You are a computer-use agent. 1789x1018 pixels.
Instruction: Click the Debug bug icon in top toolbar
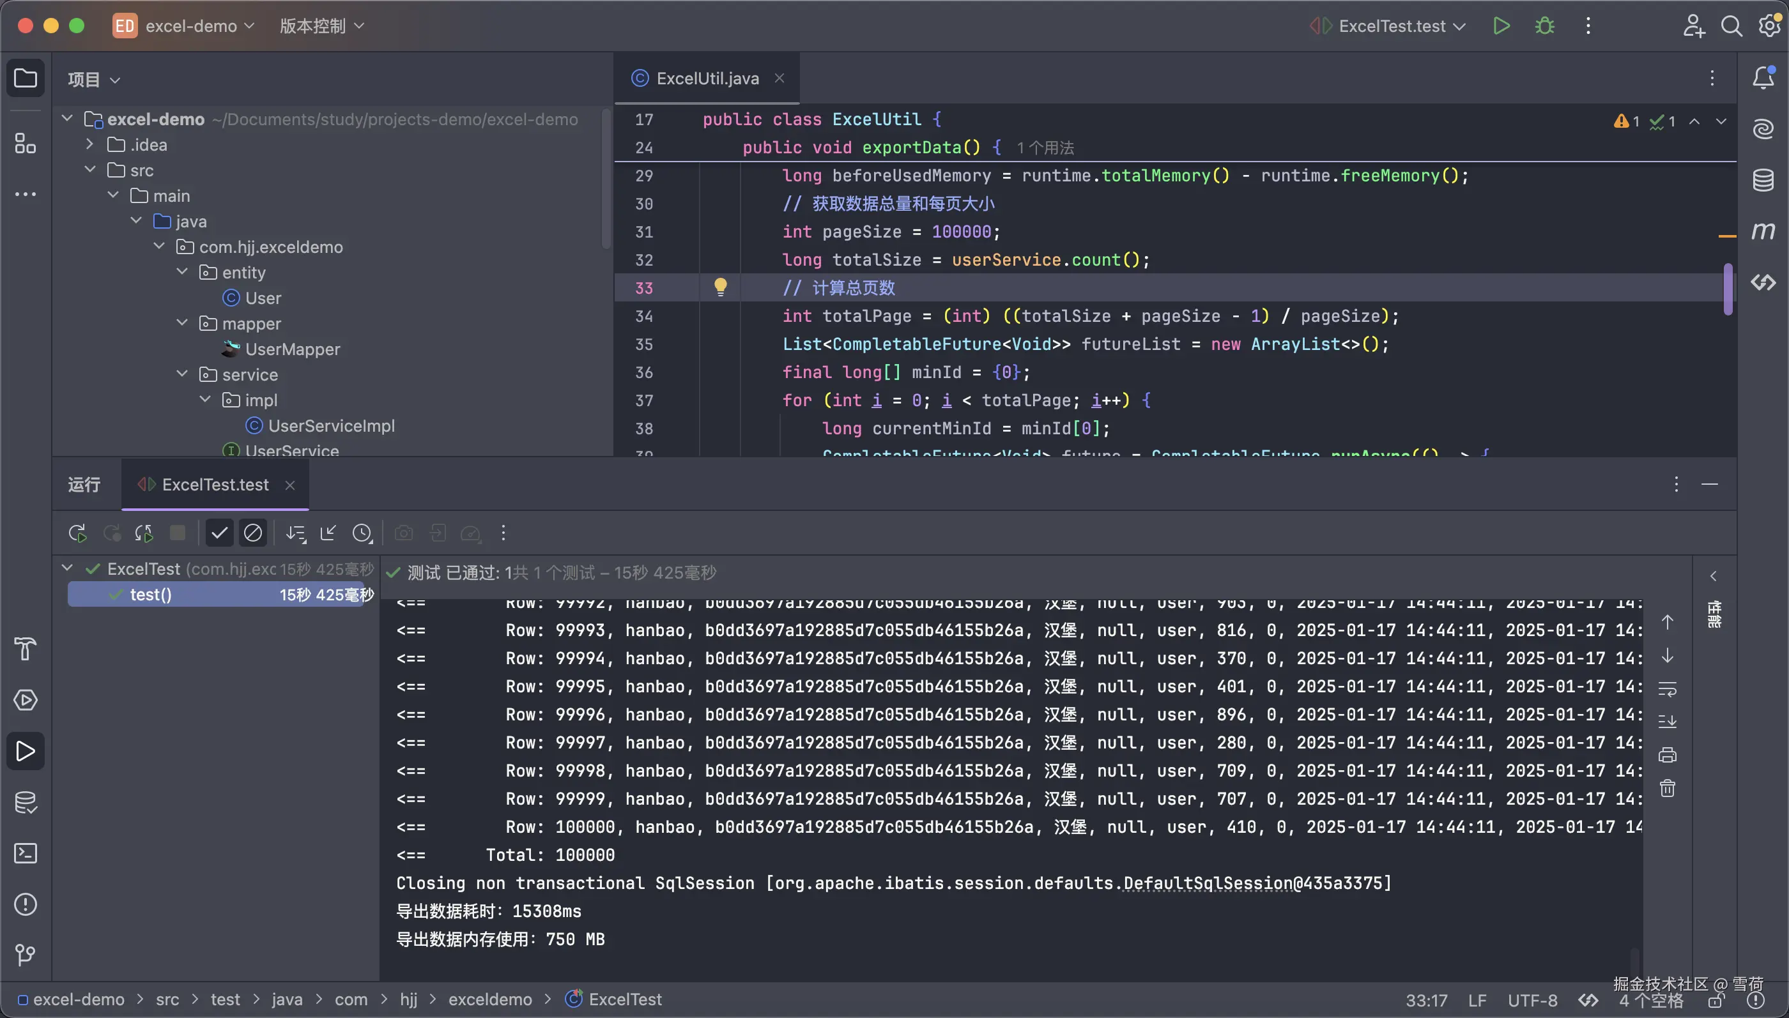(1544, 26)
